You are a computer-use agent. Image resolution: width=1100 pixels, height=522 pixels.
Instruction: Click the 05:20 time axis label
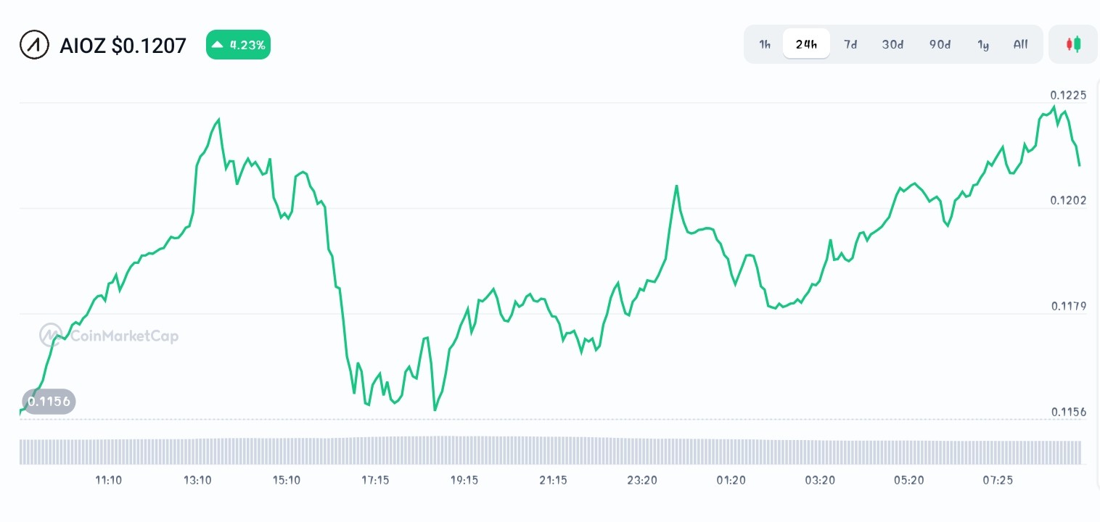click(x=908, y=480)
